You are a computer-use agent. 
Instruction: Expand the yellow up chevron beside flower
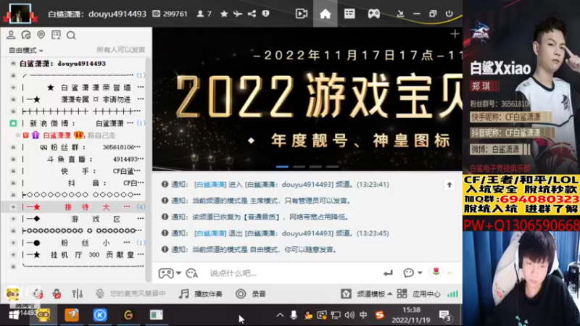[449, 273]
